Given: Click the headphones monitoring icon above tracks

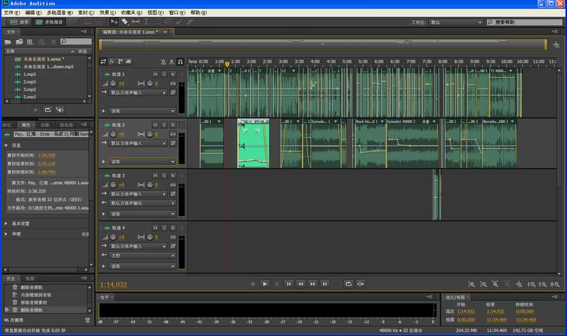Looking at the screenshot, I should pyautogui.click(x=180, y=61).
